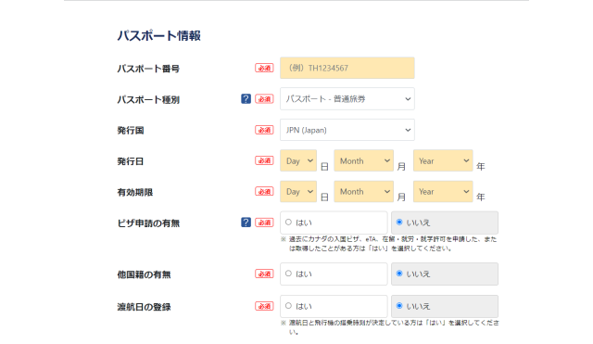Image resolution: width=593 pixels, height=344 pixels.
Task: Click the note about 渡航日と飛行機の搭乗時刻
Action: pos(389,327)
